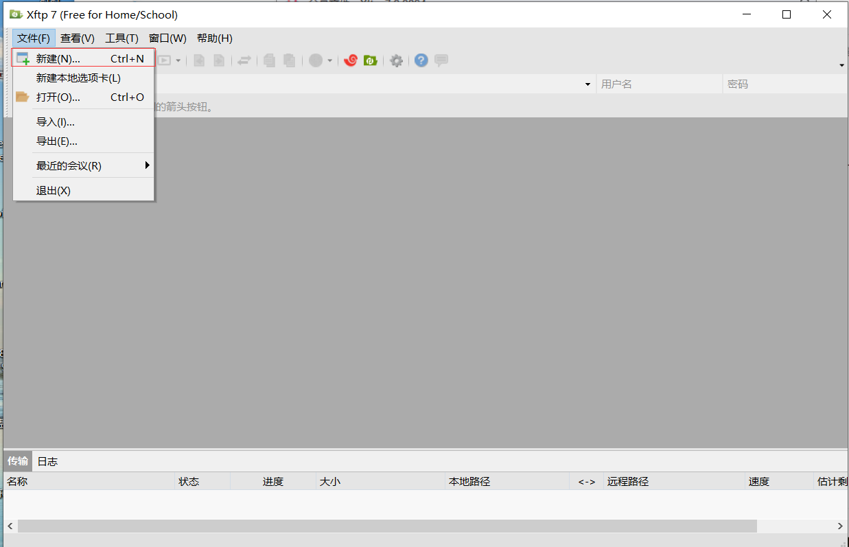The image size is (849, 547).
Task: Switch to the 日志 tab
Action: tap(47, 461)
